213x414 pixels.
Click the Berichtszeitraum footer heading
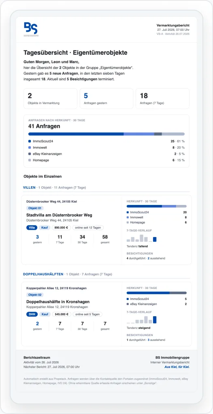(37, 358)
